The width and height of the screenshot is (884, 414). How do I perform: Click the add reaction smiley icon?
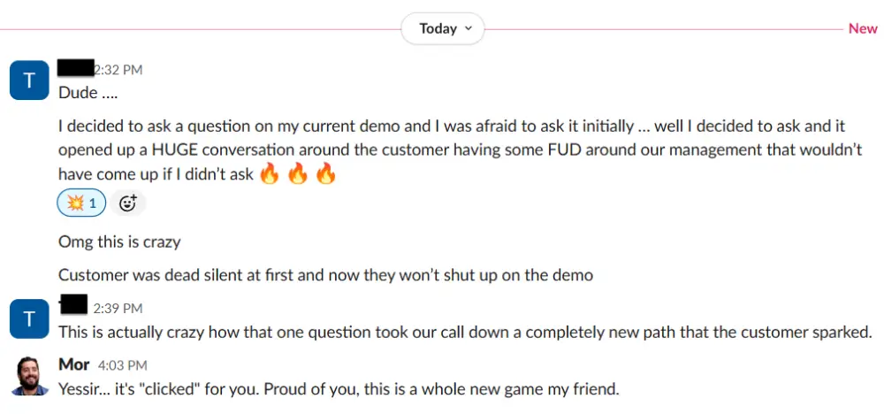coord(127,203)
